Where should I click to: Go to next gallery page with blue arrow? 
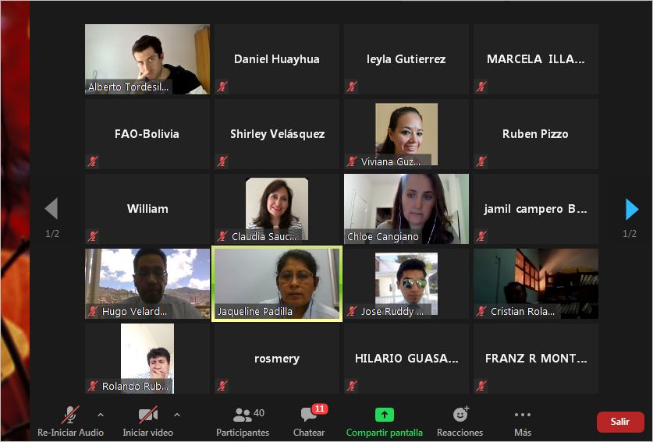tap(632, 209)
